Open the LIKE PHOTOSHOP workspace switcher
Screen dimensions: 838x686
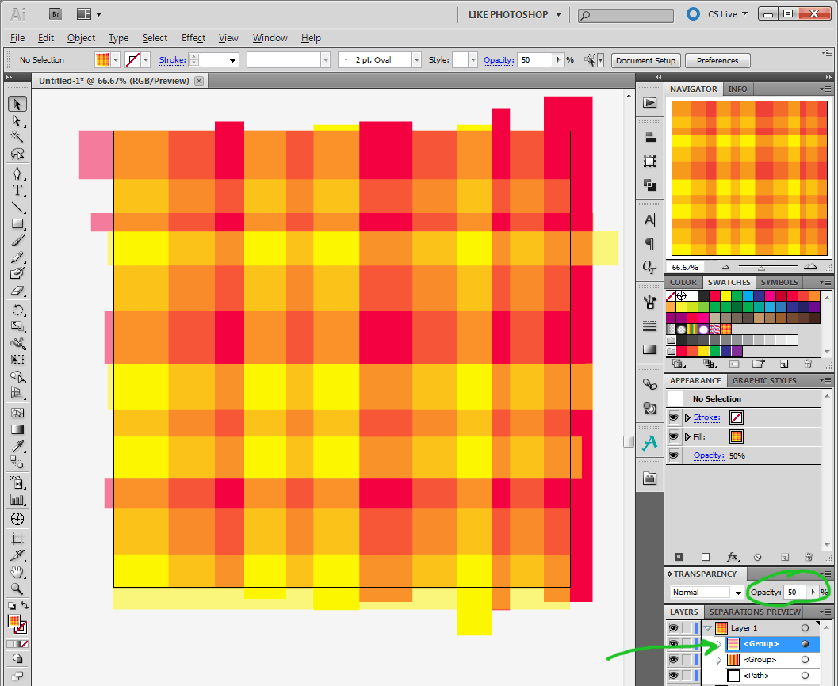coord(514,14)
